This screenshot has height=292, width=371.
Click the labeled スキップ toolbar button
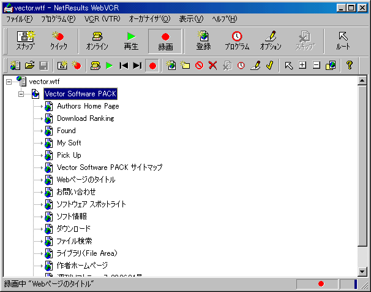[x=305, y=41]
